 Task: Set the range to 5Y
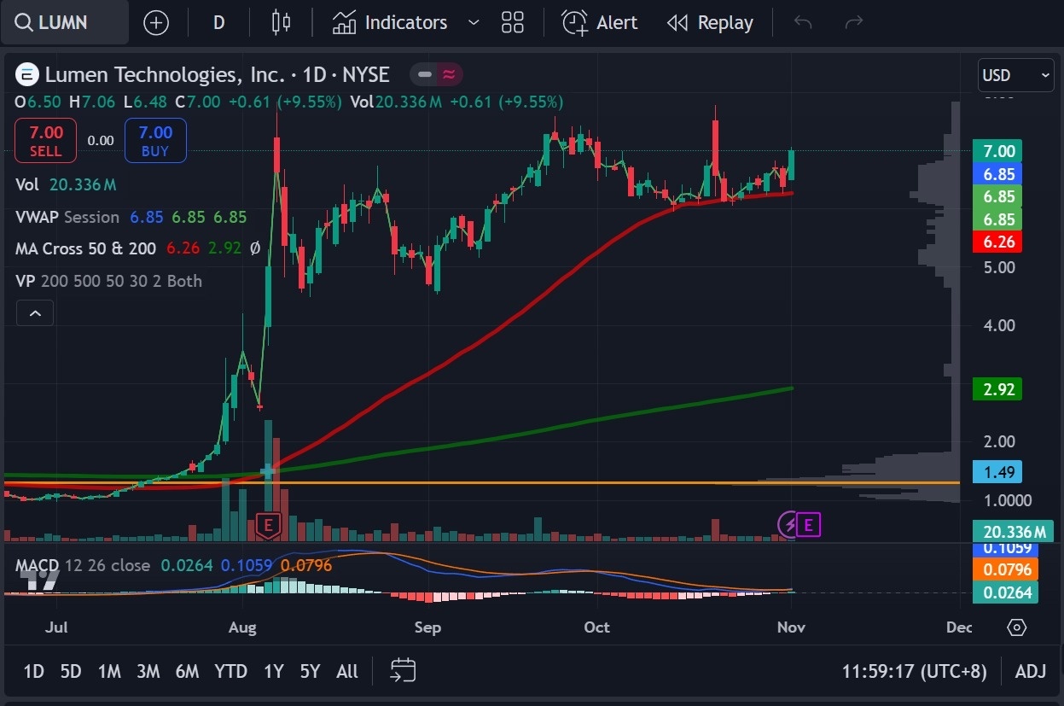pos(310,671)
